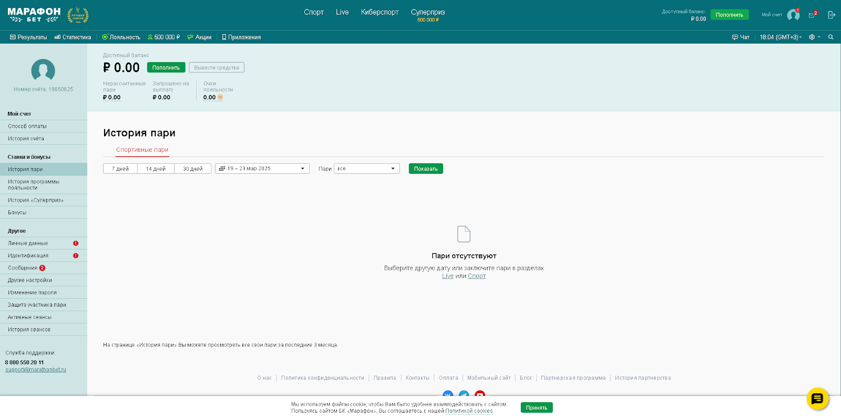Open the search magnifier icon

(x=830, y=37)
